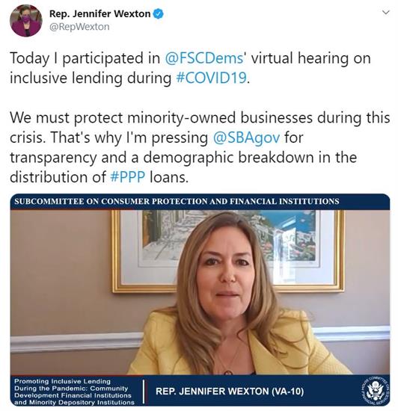
Task: Open the tweet's first paragraph about the virtual hearing
Action: (190, 68)
